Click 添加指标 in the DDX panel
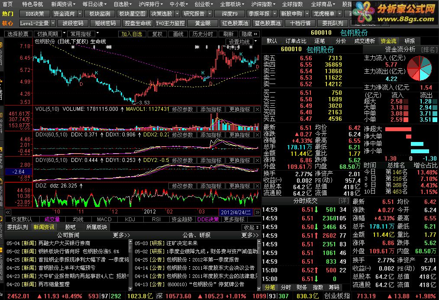The height and width of the screenshot is (300, 439). tap(211, 135)
